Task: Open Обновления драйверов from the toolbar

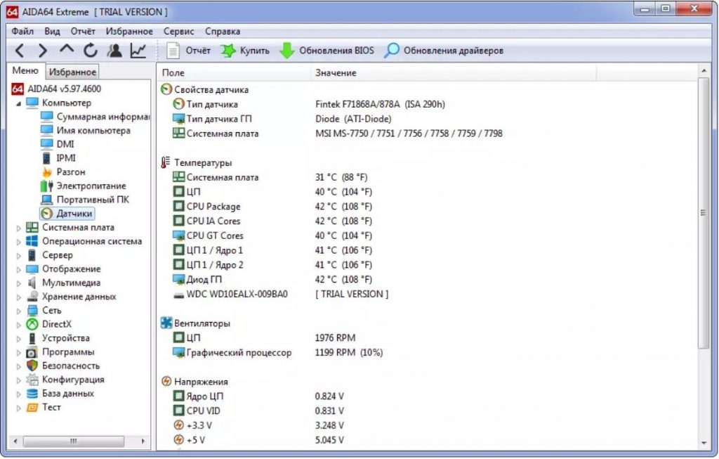Action: pyautogui.click(x=444, y=51)
